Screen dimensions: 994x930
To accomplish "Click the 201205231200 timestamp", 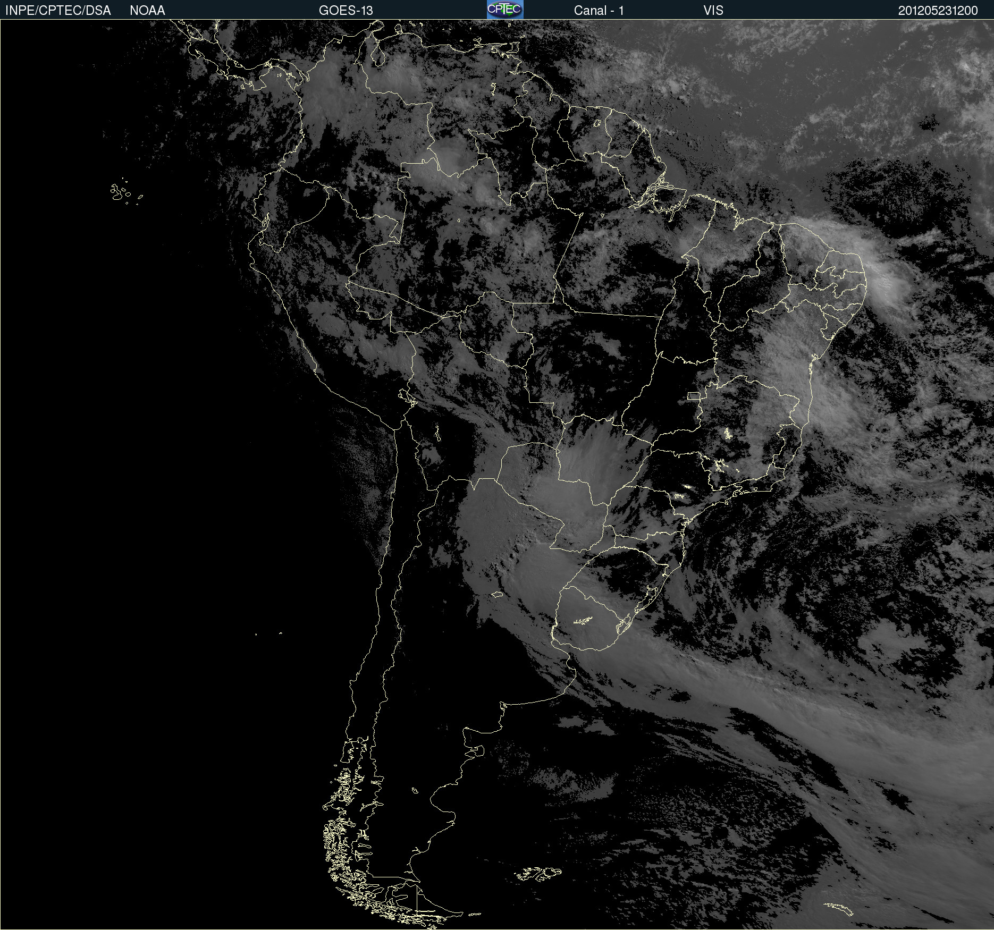I will (938, 11).
